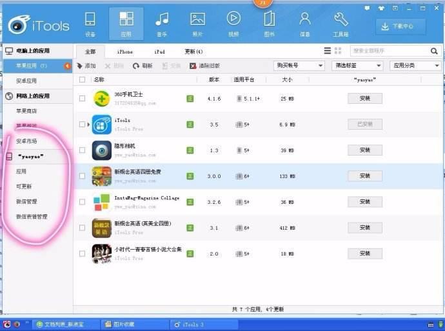Open the 筛选标签 dropdown
The width and height of the screenshot is (445, 331).
click(x=357, y=66)
